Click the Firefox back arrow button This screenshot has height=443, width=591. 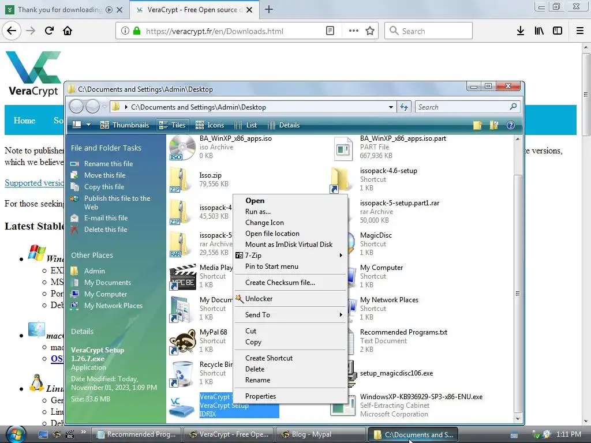pyautogui.click(x=12, y=31)
